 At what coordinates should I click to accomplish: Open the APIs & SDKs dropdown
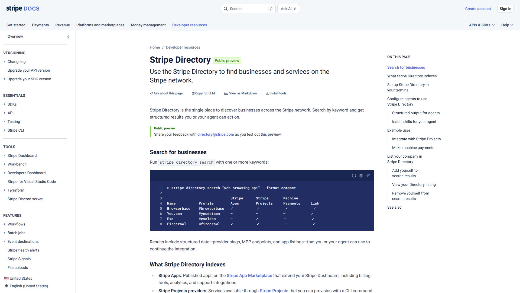click(482, 25)
